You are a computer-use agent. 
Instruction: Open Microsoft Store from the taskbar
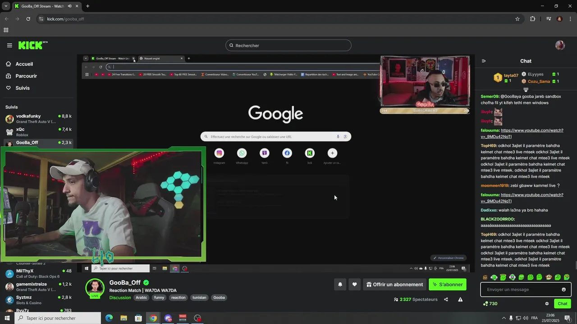tap(138, 318)
